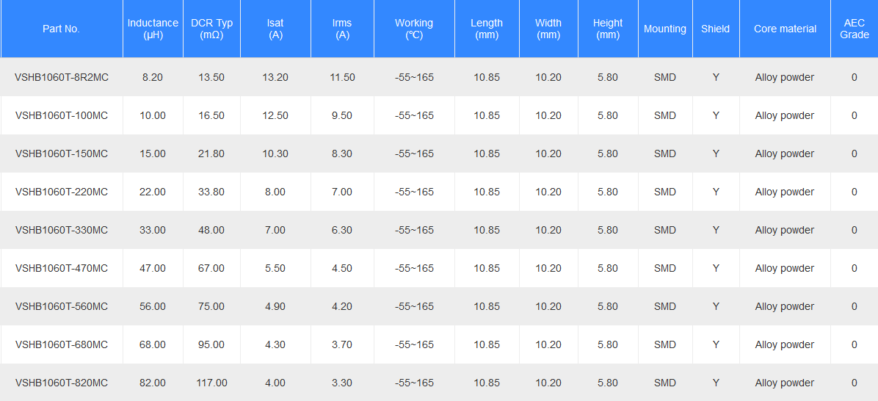Image resolution: width=878 pixels, height=401 pixels.
Task: Click the Length (mm) header
Action: (x=487, y=29)
